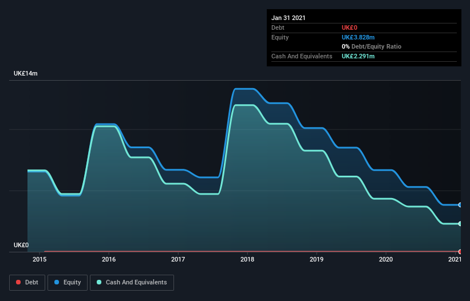Select the Equity endpoint marker on chart
Image resolution: width=470 pixels, height=301 pixels.
(460, 205)
